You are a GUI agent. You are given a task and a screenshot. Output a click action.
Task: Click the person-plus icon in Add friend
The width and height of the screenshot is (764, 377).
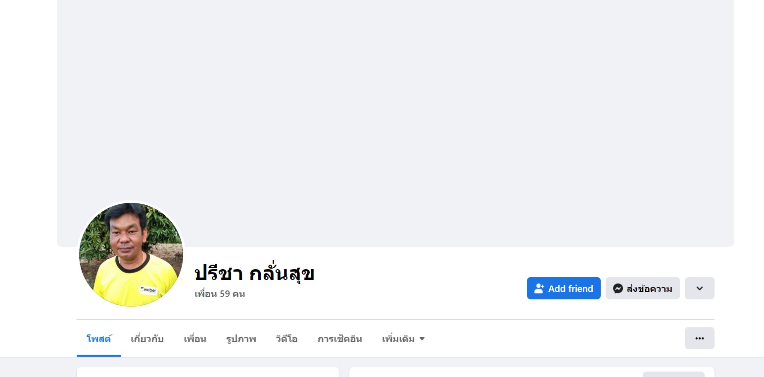pyautogui.click(x=539, y=288)
